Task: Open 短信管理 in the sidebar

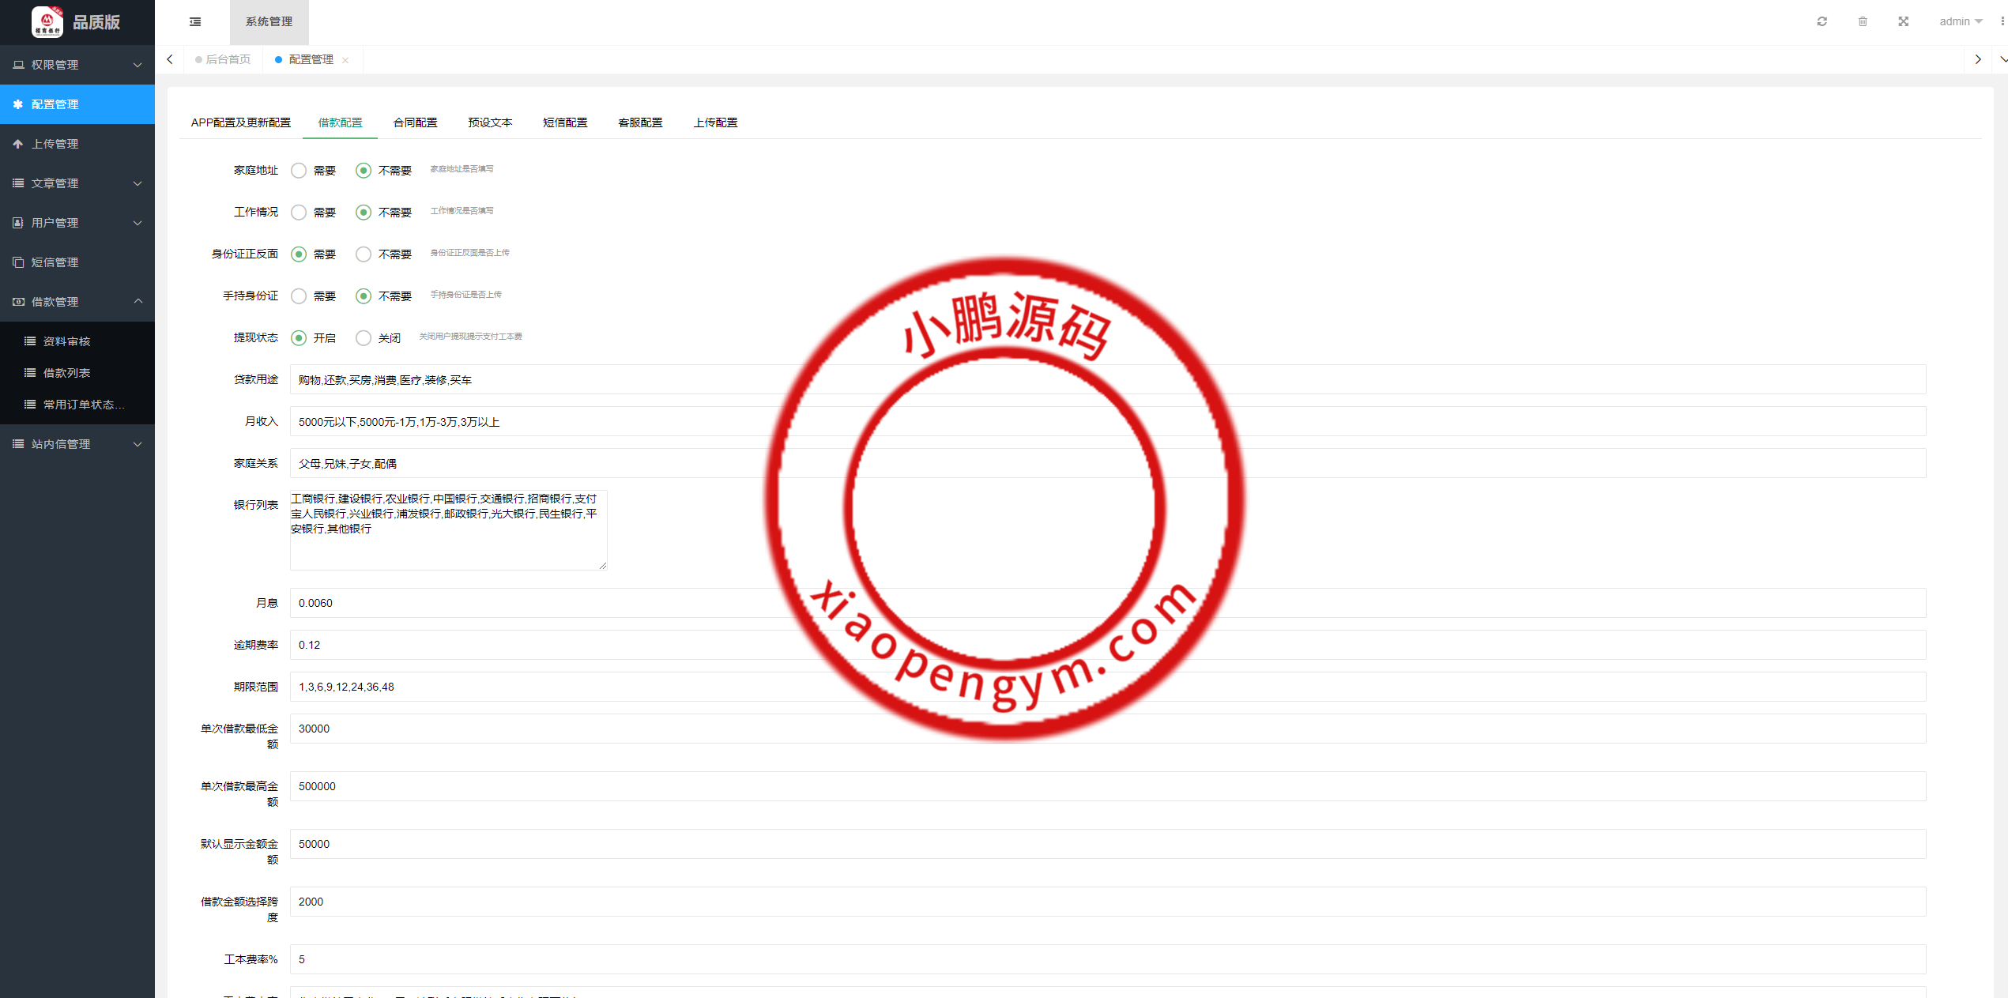Action: [x=55, y=262]
